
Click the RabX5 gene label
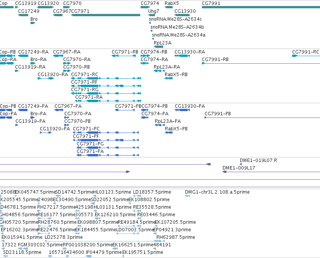[x=171, y=3]
